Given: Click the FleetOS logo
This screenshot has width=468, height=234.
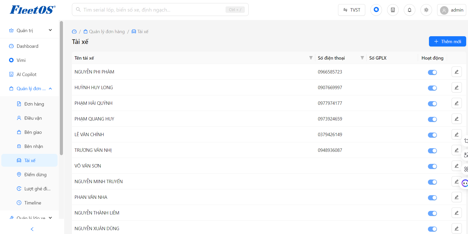Looking at the screenshot, I should pos(33,10).
